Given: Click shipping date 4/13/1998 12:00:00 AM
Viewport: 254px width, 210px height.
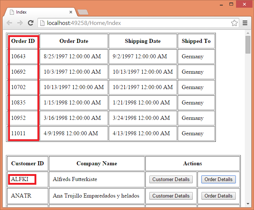Looking at the screenshot, I should click(x=141, y=133).
